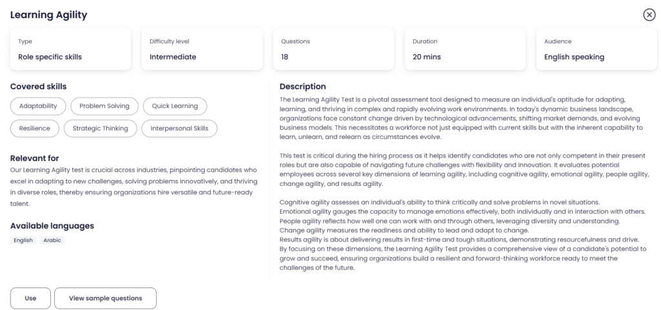Image resolution: width=661 pixels, height=310 pixels.
Task: Click the Use button
Action: click(x=30, y=298)
